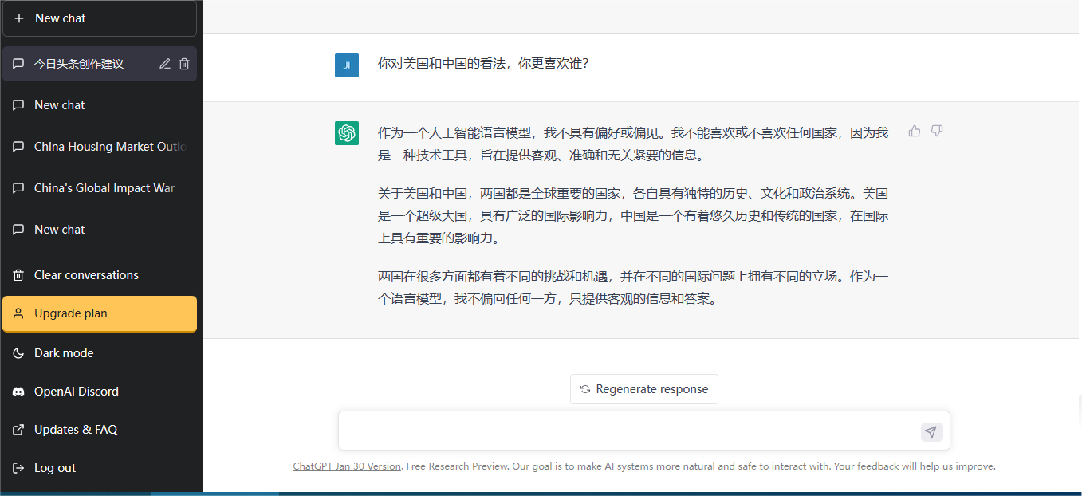Click the person icon in Upgrade plan
The width and height of the screenshot is (1082, 496).
[x=18, y=313]
